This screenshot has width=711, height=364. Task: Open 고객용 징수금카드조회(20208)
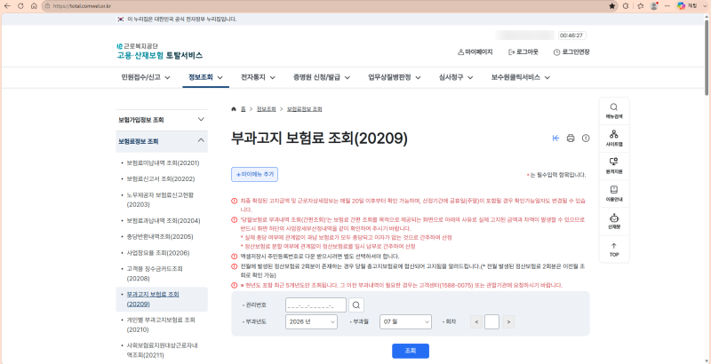[155, 273]
